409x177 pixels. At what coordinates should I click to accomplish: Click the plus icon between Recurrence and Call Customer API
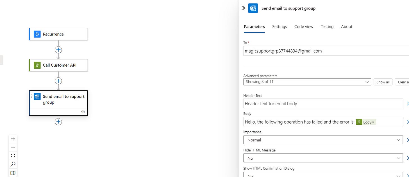[58, 50]
